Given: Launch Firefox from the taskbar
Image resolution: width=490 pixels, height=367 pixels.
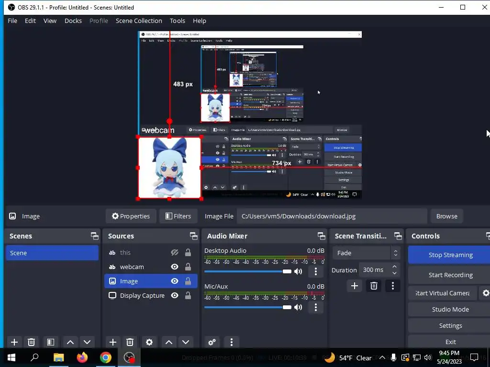Looking at the screenshot, I should [82, 357].
